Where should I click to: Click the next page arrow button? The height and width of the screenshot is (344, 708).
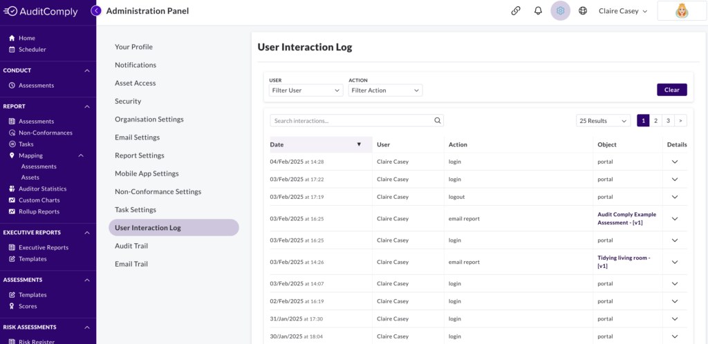680,121
